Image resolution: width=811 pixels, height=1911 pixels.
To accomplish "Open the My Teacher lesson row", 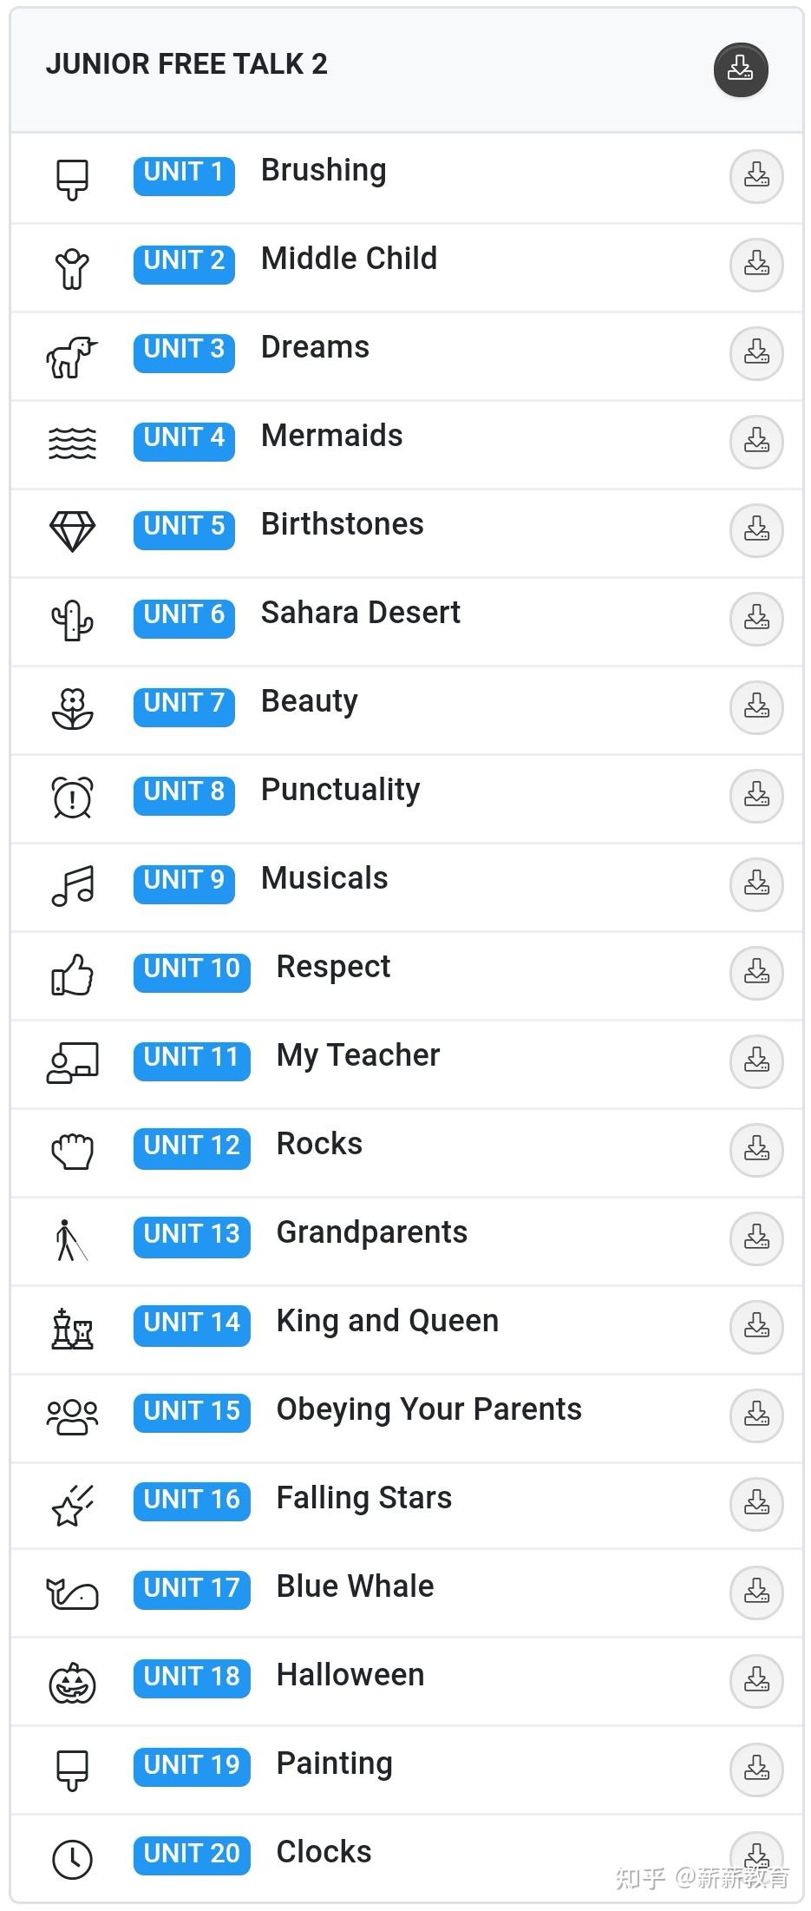I will pos(357,1055).
